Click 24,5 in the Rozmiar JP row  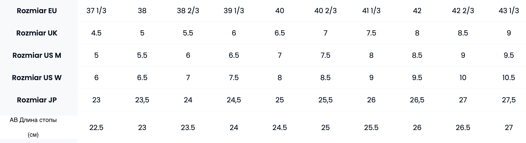pyautogui.click(x=234, y=100)
